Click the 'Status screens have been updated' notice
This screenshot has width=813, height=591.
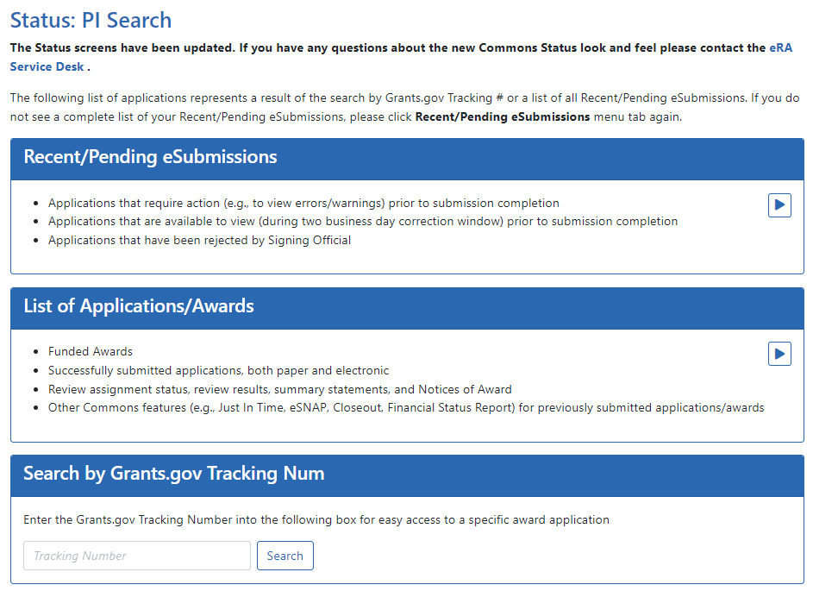pyautogui.click(x=388, y=48)
